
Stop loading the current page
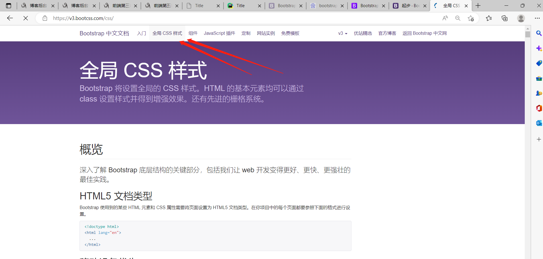click(26, 18)
